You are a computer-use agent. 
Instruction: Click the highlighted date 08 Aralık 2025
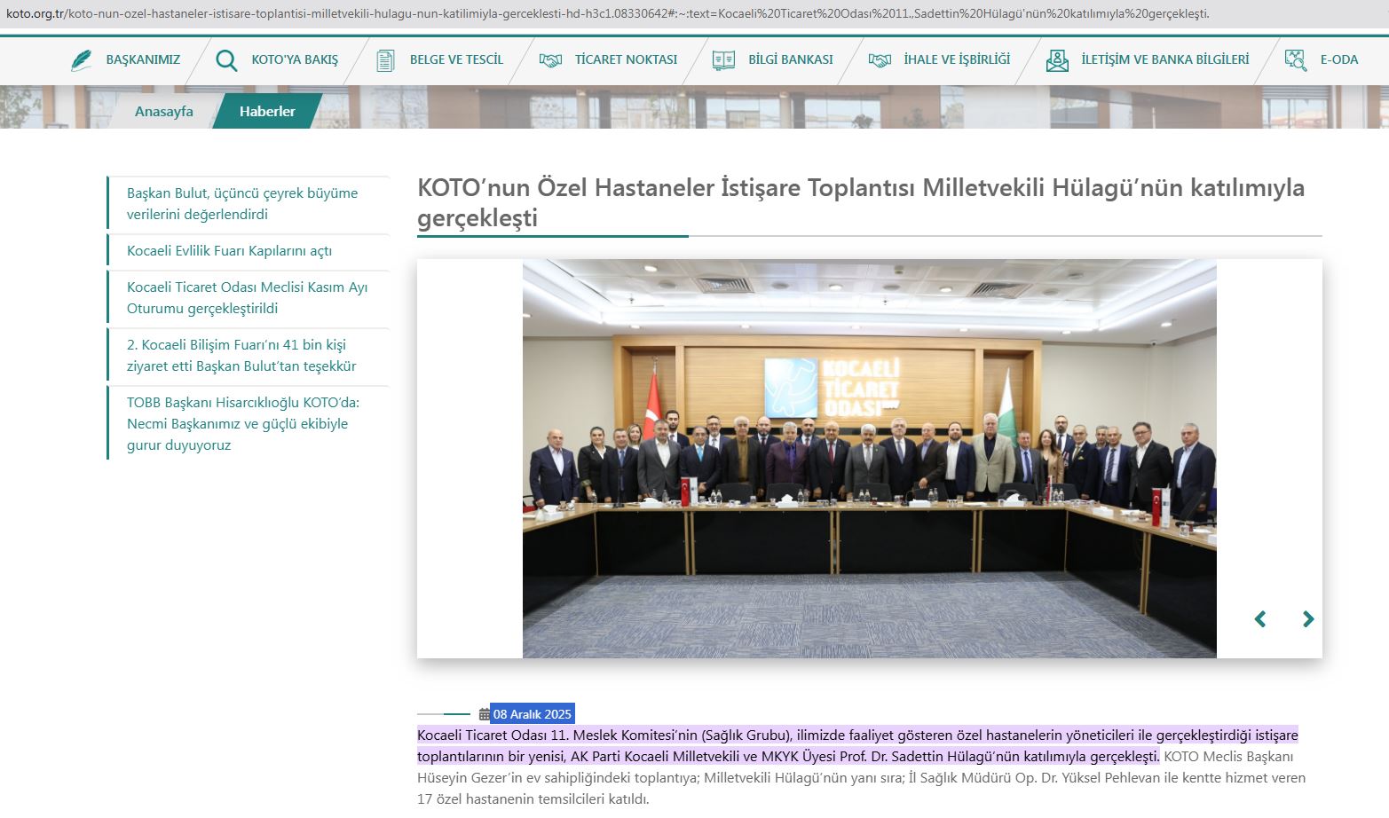[x=532, y=714]
